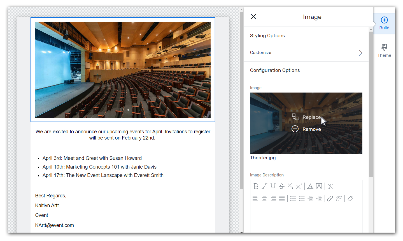This screenshot has height=241, width=403.
Task: Close the Image panel
Action: [x=253, y=16]
